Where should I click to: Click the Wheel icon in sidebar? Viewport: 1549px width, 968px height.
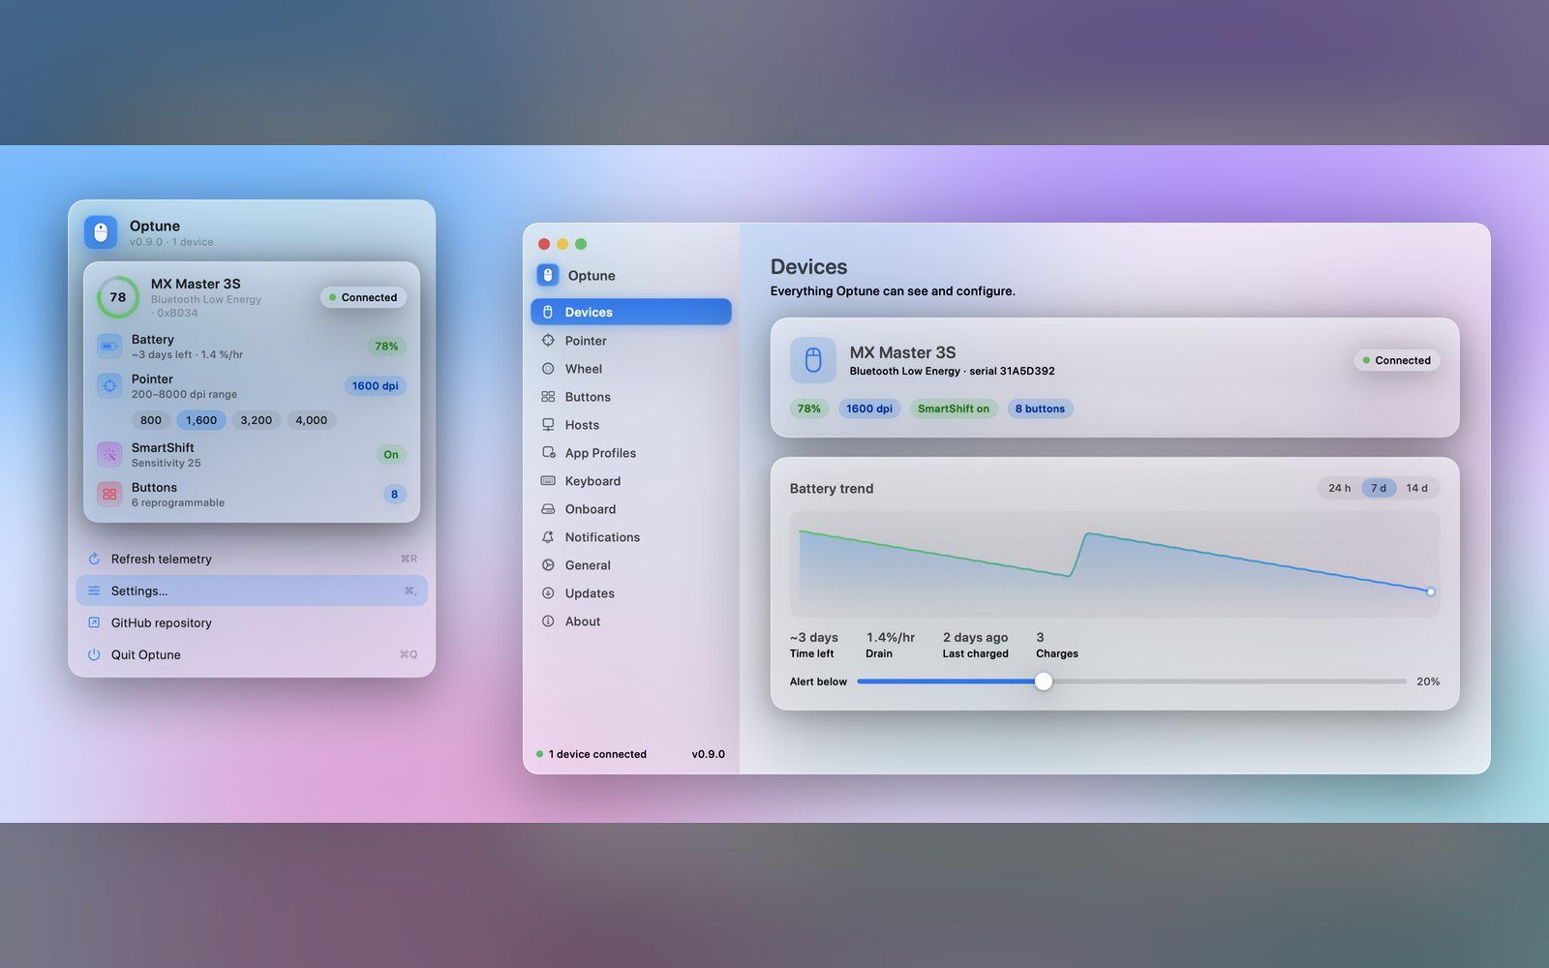(x=548, y=369)
